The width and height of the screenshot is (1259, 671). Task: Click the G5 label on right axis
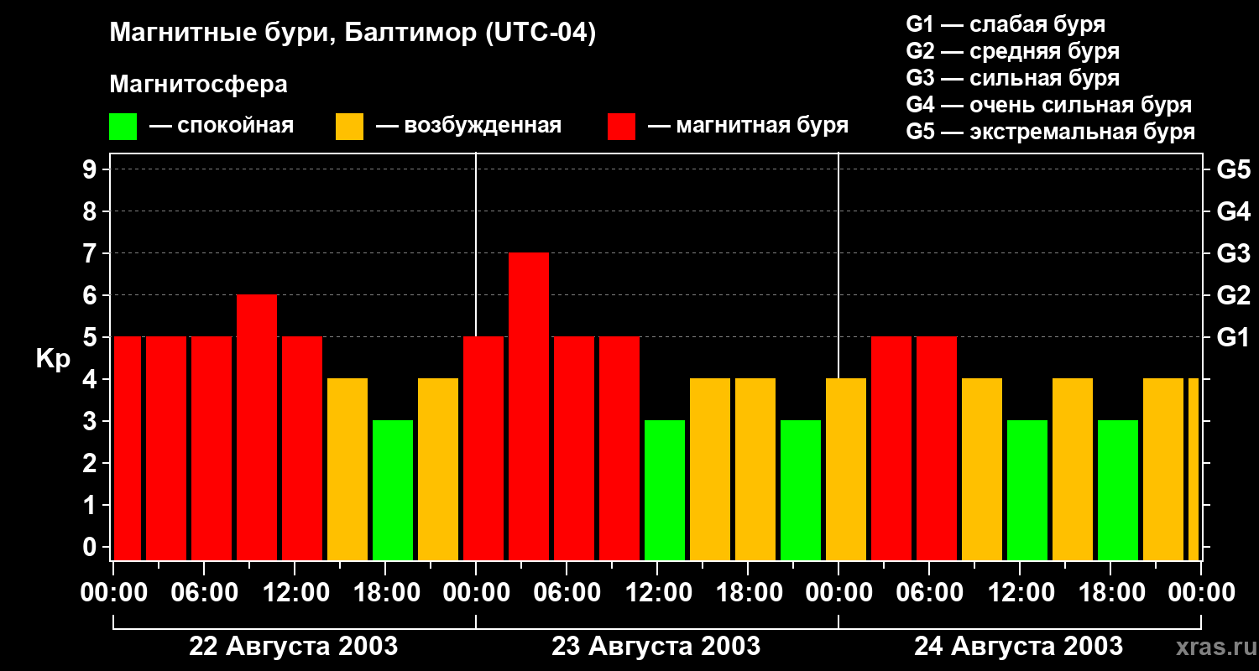click(1233, 169)
